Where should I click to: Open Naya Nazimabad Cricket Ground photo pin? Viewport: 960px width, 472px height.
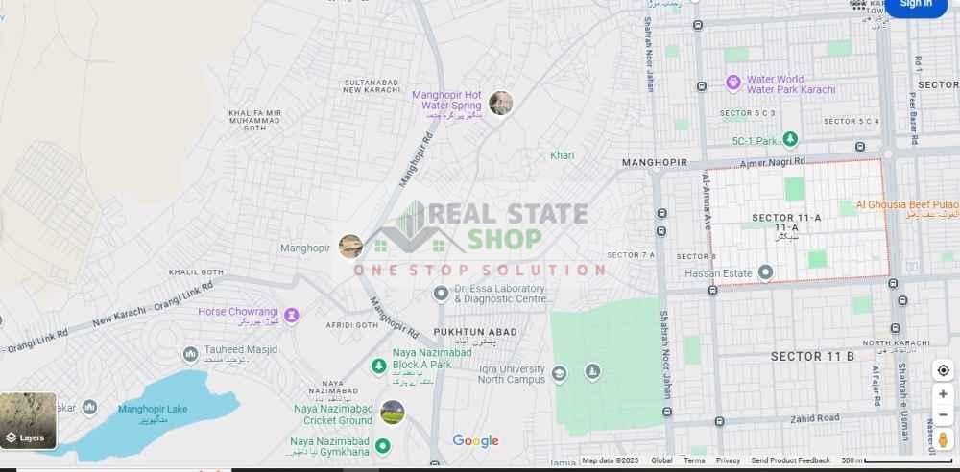[393, 412]
